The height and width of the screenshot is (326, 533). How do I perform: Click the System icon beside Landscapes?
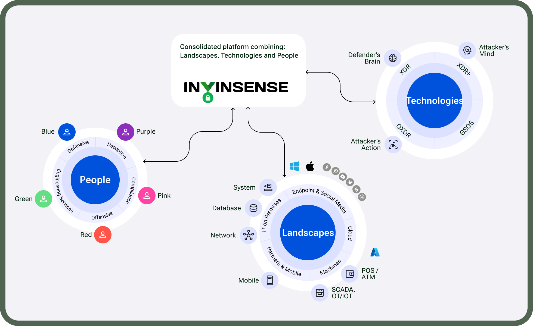[x=268, y=187]
